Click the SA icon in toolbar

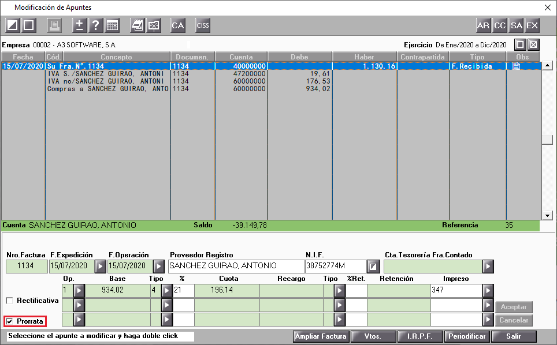(516, 25)
